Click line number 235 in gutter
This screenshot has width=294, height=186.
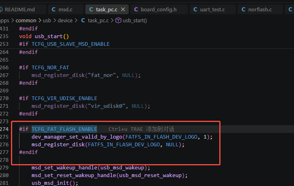coord(4,36)
